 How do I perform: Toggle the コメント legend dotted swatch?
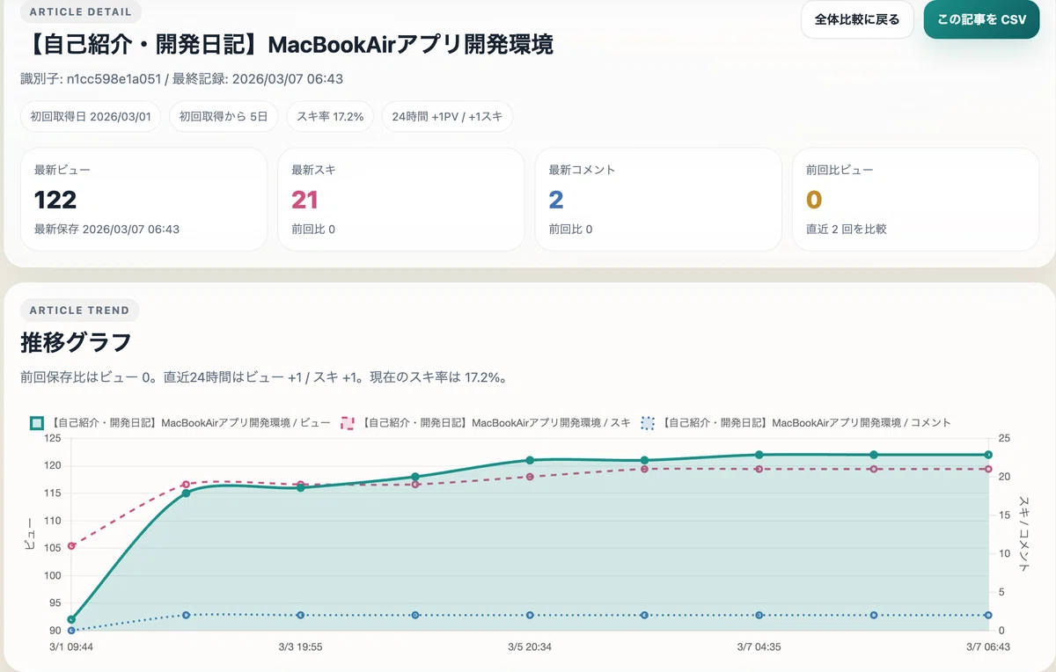click(649, 423)
